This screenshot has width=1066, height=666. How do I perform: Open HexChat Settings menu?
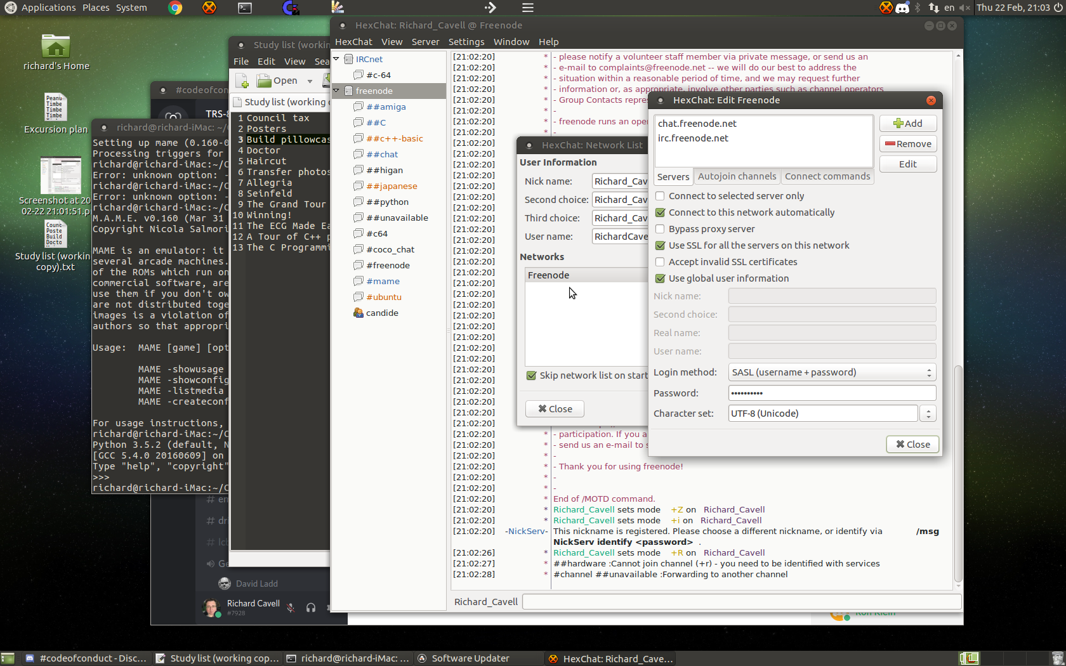466,42
